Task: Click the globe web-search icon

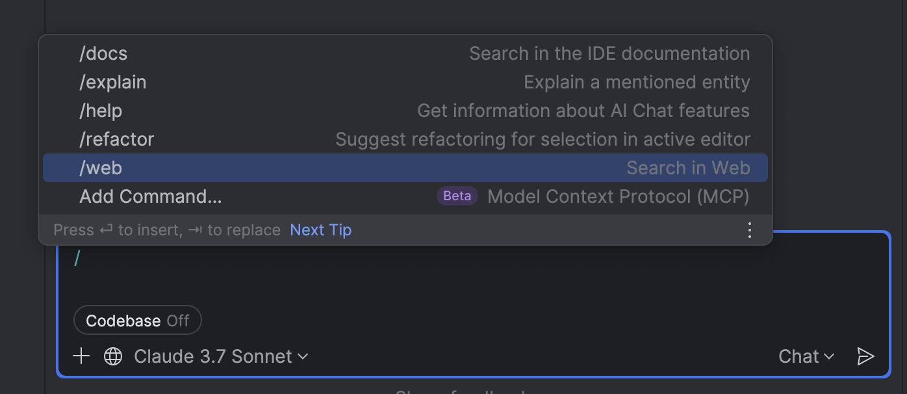Action: 113,356
